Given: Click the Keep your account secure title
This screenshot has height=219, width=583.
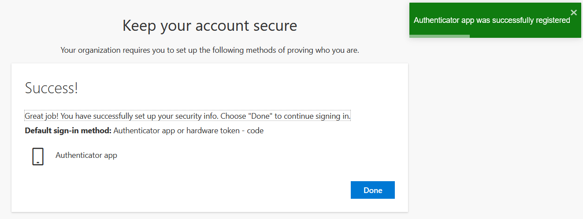Looking at the screenshot, I should pos(210,26).
